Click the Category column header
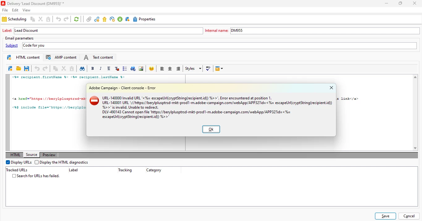The width and height of the screenshot is (422, 221). click(163, 170)
